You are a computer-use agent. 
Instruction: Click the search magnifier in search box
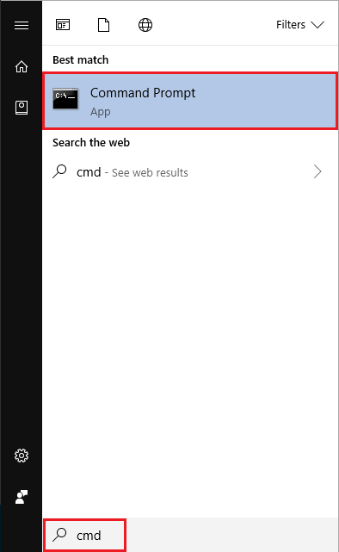(x=59, y=535)
